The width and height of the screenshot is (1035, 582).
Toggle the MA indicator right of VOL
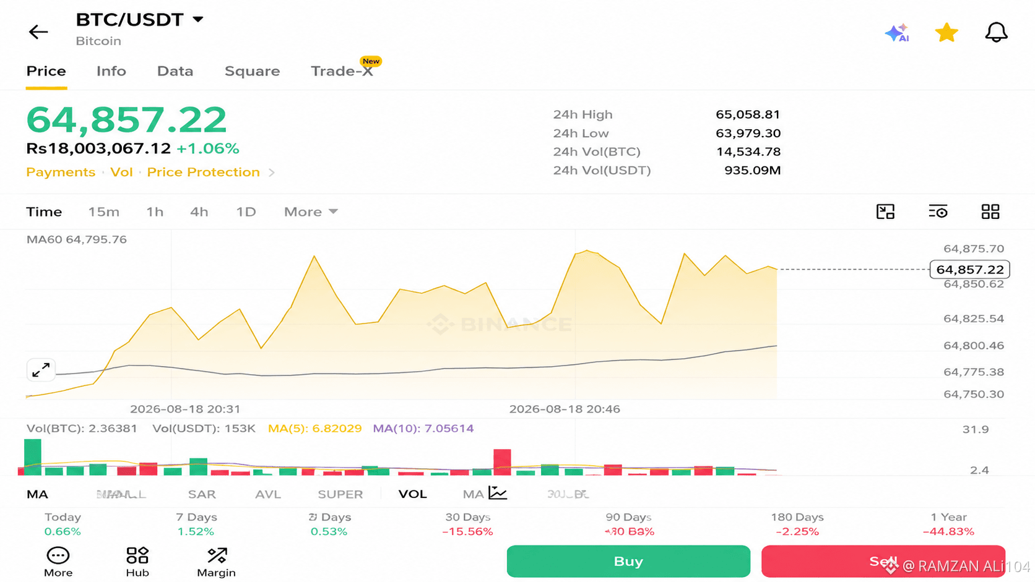[x=473, y=494]
